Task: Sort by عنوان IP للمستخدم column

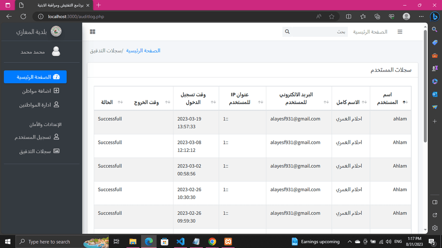Action: (243, 98)
